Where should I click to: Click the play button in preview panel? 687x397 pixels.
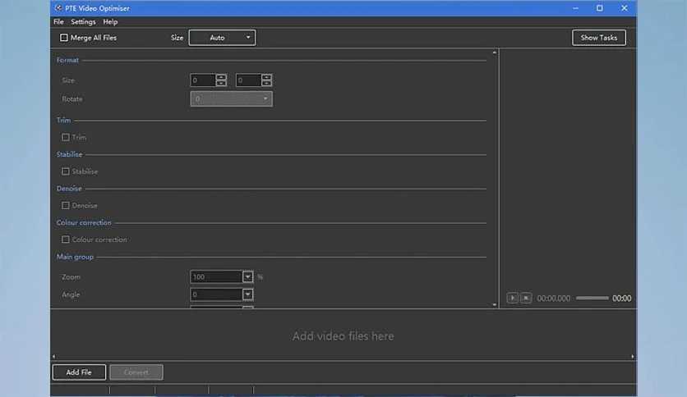(512, 299)
